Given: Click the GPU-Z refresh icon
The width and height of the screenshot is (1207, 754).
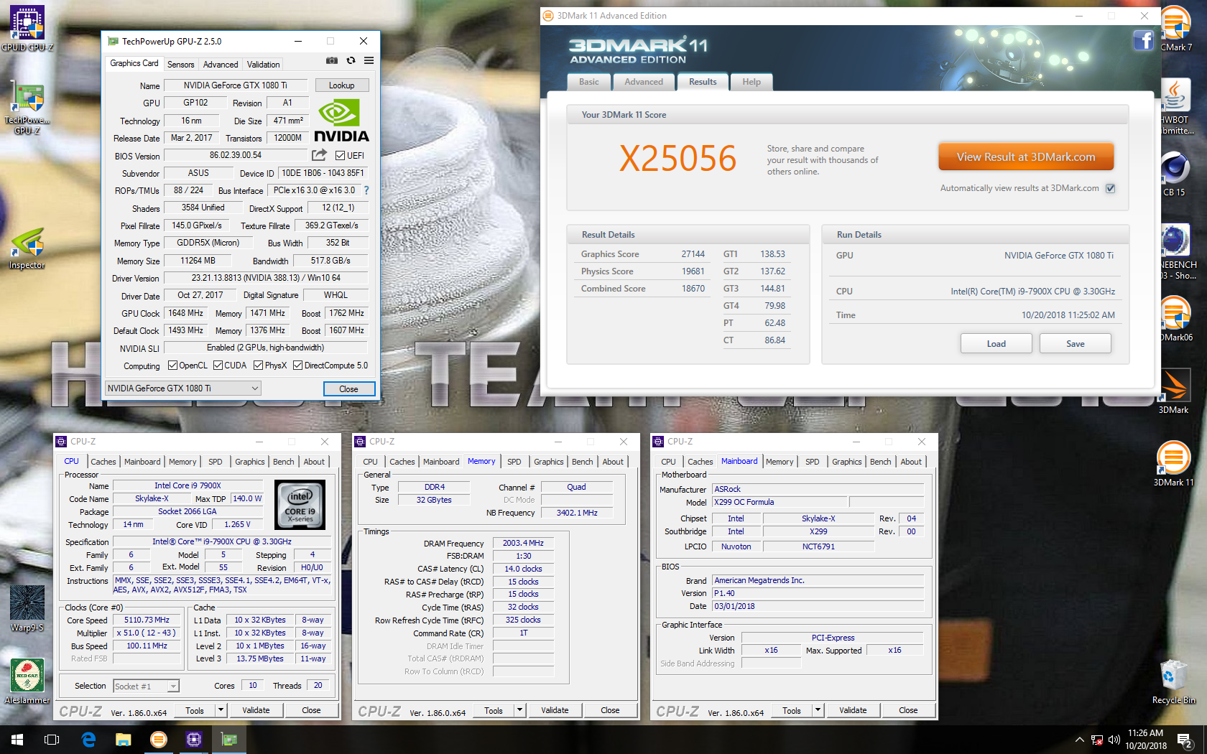Looking at the screenshot, I should 351,61.
